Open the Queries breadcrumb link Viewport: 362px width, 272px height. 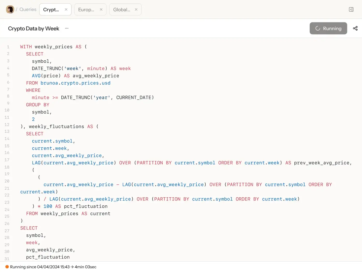pyautogui.click(x=28, y=10)
